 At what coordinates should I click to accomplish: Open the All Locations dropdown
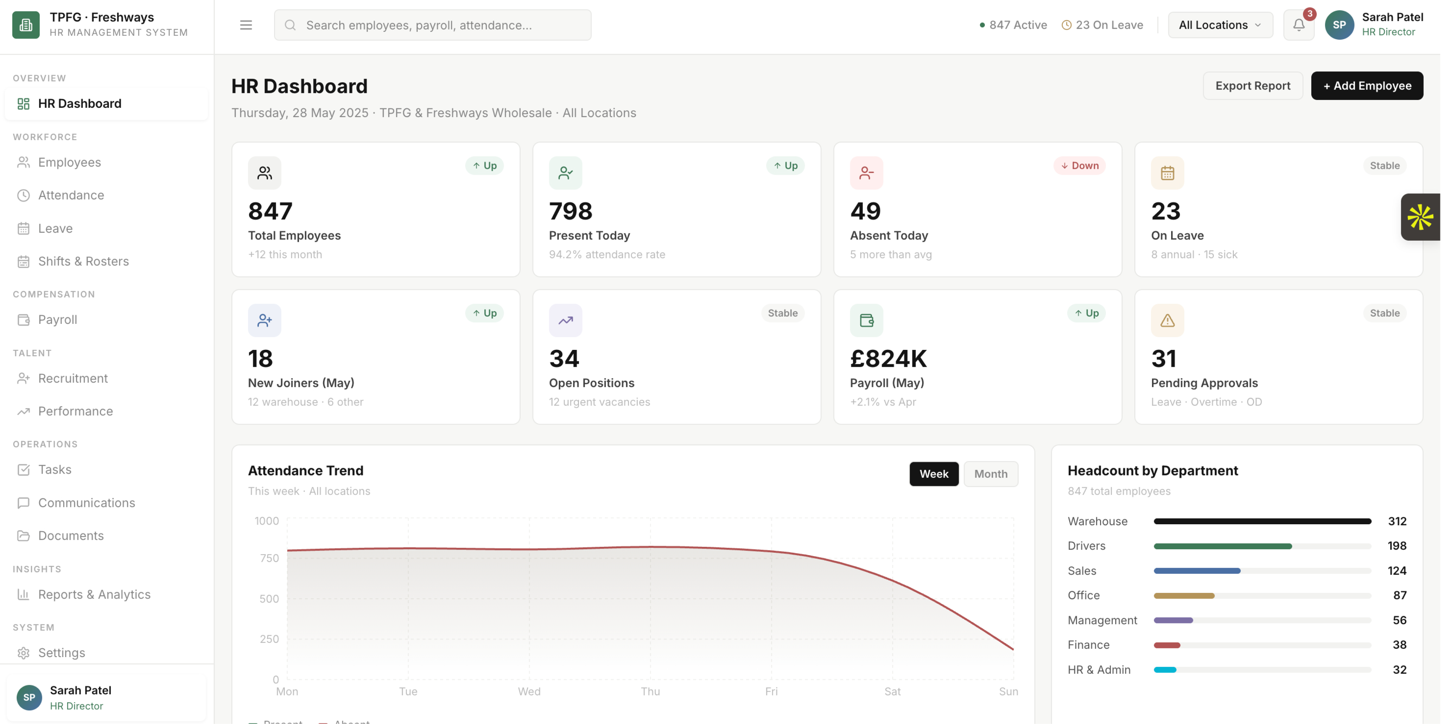[x=1220, y=25]
